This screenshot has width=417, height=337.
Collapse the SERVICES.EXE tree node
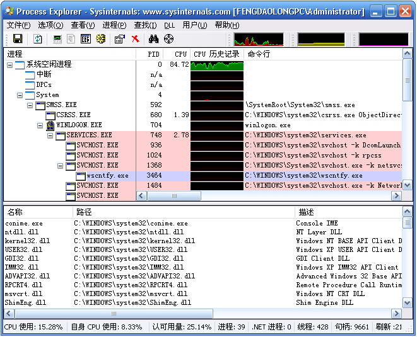click(50, 135)
